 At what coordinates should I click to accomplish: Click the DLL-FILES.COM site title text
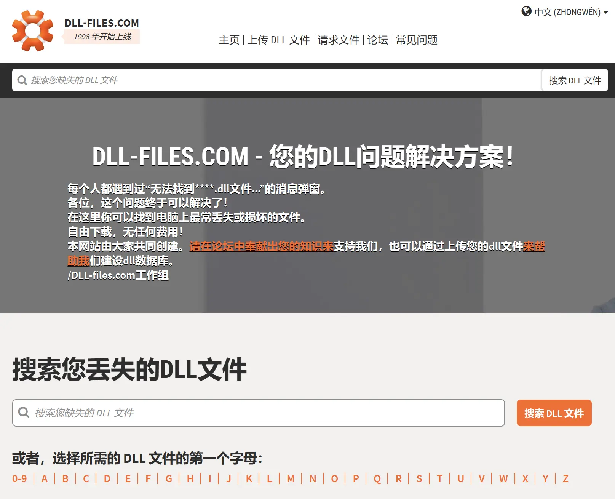point(102,23)
